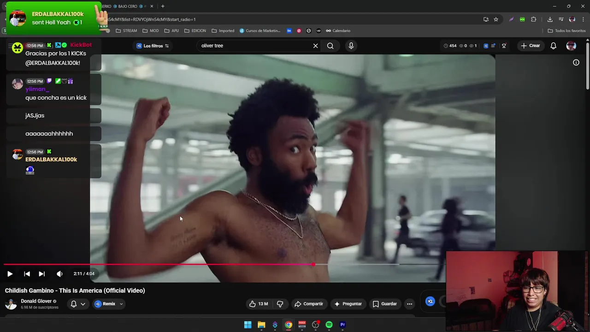Like the video with 13 M likes

point(259,304)
